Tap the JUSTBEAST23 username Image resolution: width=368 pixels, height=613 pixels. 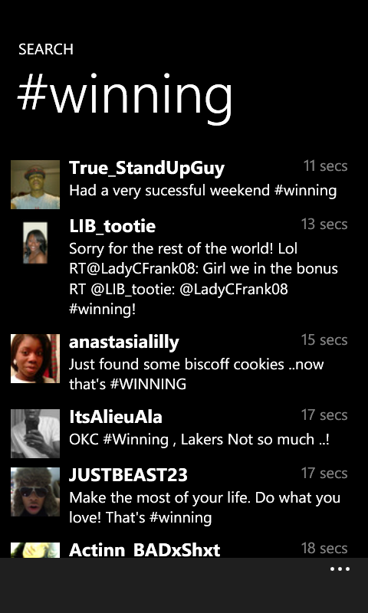pyautogui.click(x=128, y=475)
